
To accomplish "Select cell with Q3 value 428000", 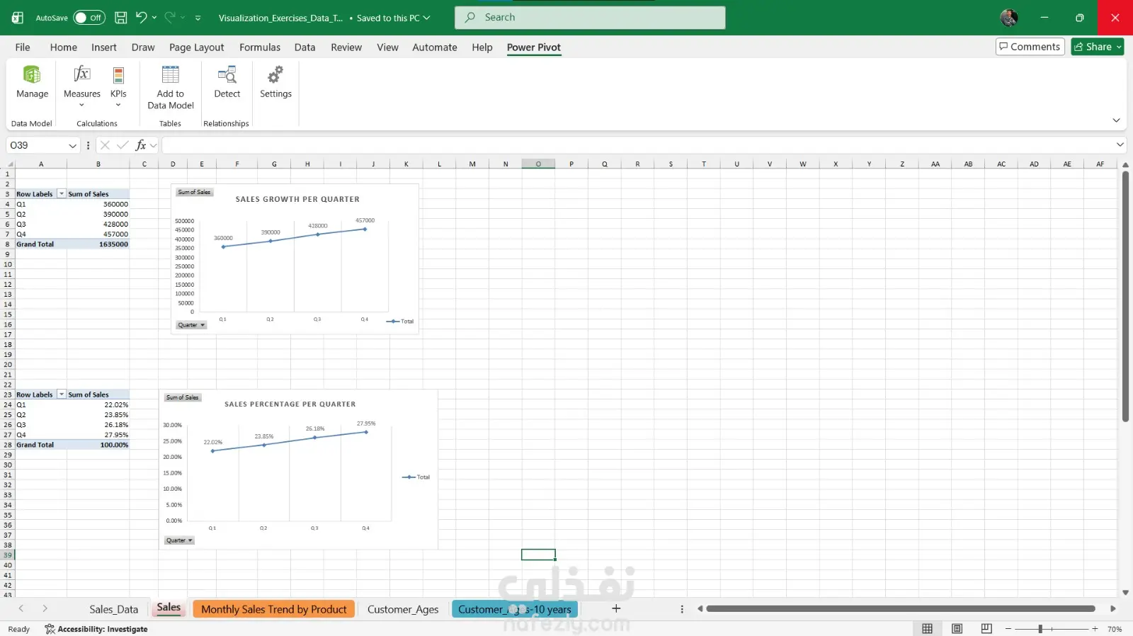I will click(98, 224).
